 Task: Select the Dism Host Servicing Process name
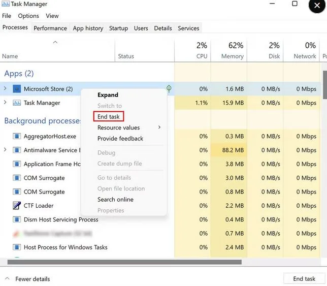(x=61, y=219)
